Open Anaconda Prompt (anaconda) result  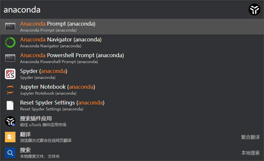pyautogui.click(x=132, y=27)
